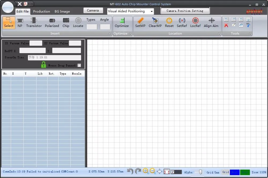Click the PDF icon in quick access bar
Screen dimensions: 268x178
(x=26, y=4)
